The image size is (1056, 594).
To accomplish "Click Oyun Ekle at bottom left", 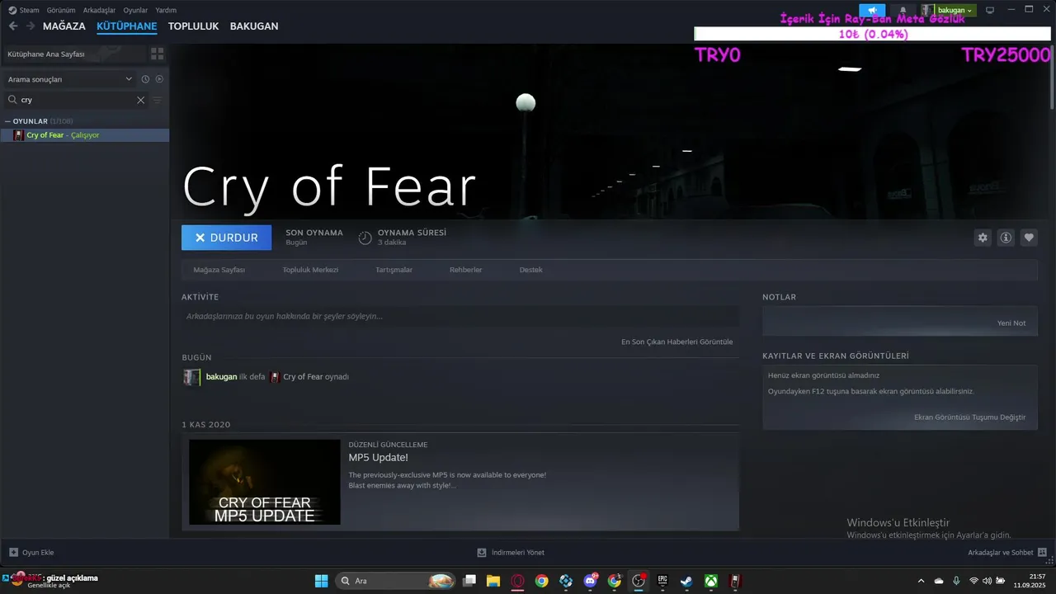I will coord(31,553).
